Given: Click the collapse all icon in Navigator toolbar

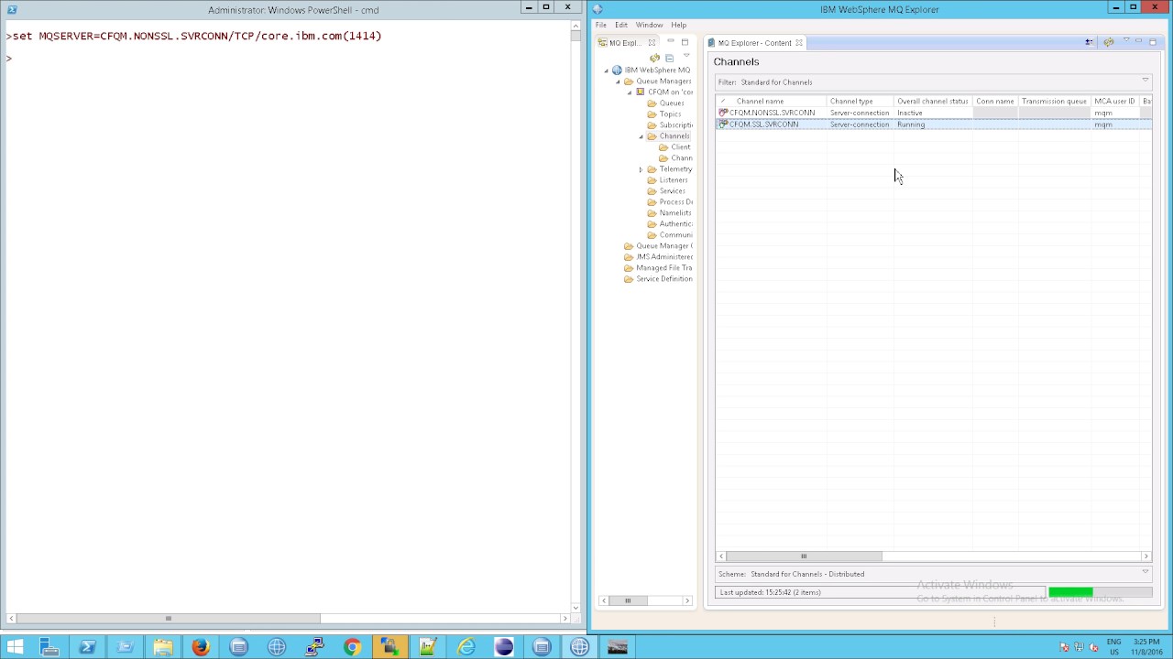Looking at the screenshot, I should (x=669, y=58).
